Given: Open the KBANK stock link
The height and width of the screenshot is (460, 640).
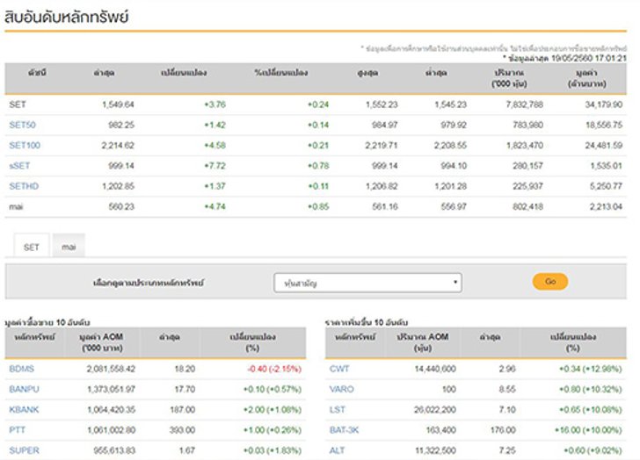Looking at the screenshot, I should 24,410.
